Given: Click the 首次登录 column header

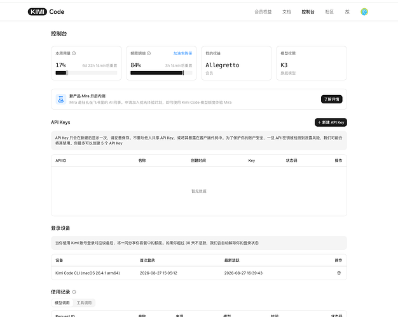Looking at the screenshot, I should (148, 261).
